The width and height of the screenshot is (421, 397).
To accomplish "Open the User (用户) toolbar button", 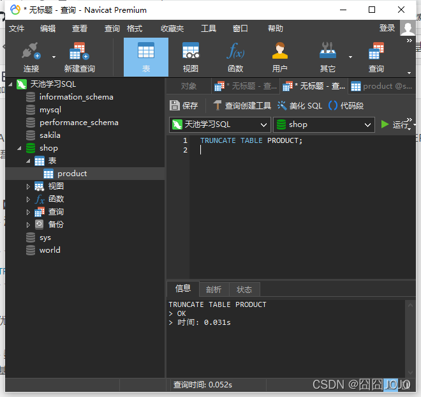I will click(x=280, y=57).
